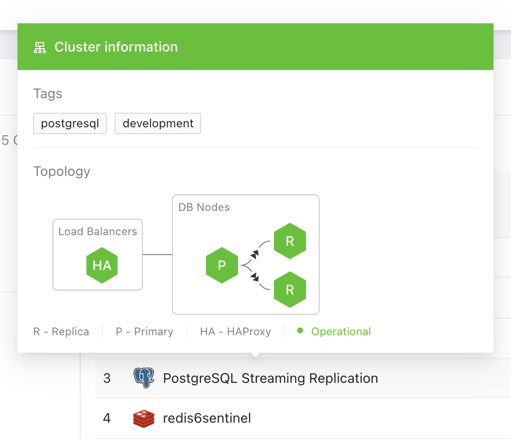Click the Cluster information title
This screenshot has height=447, width=511.
click(x=116, y=47)
